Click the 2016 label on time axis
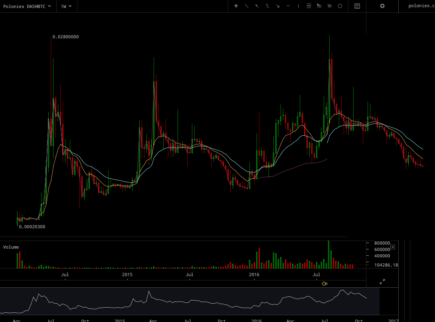This screenshot has height=322, width=435. tap(254, 275)
